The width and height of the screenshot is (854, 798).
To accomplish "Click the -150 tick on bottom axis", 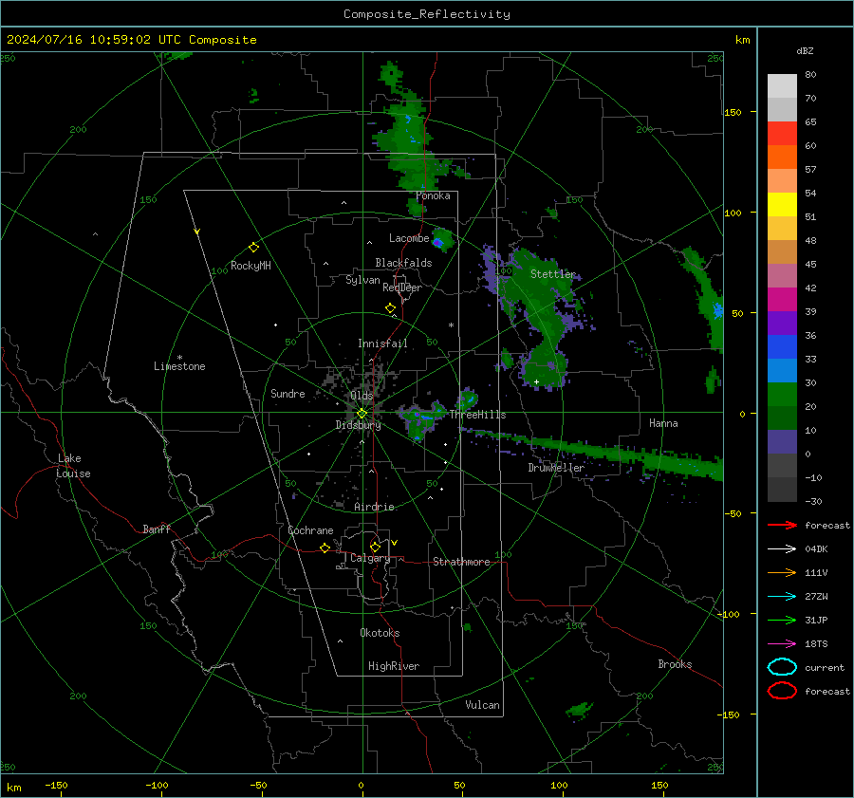I will point(56,785).
